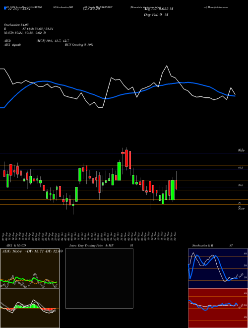Click the last red candlestick on 22 Nov

[177, 184]
